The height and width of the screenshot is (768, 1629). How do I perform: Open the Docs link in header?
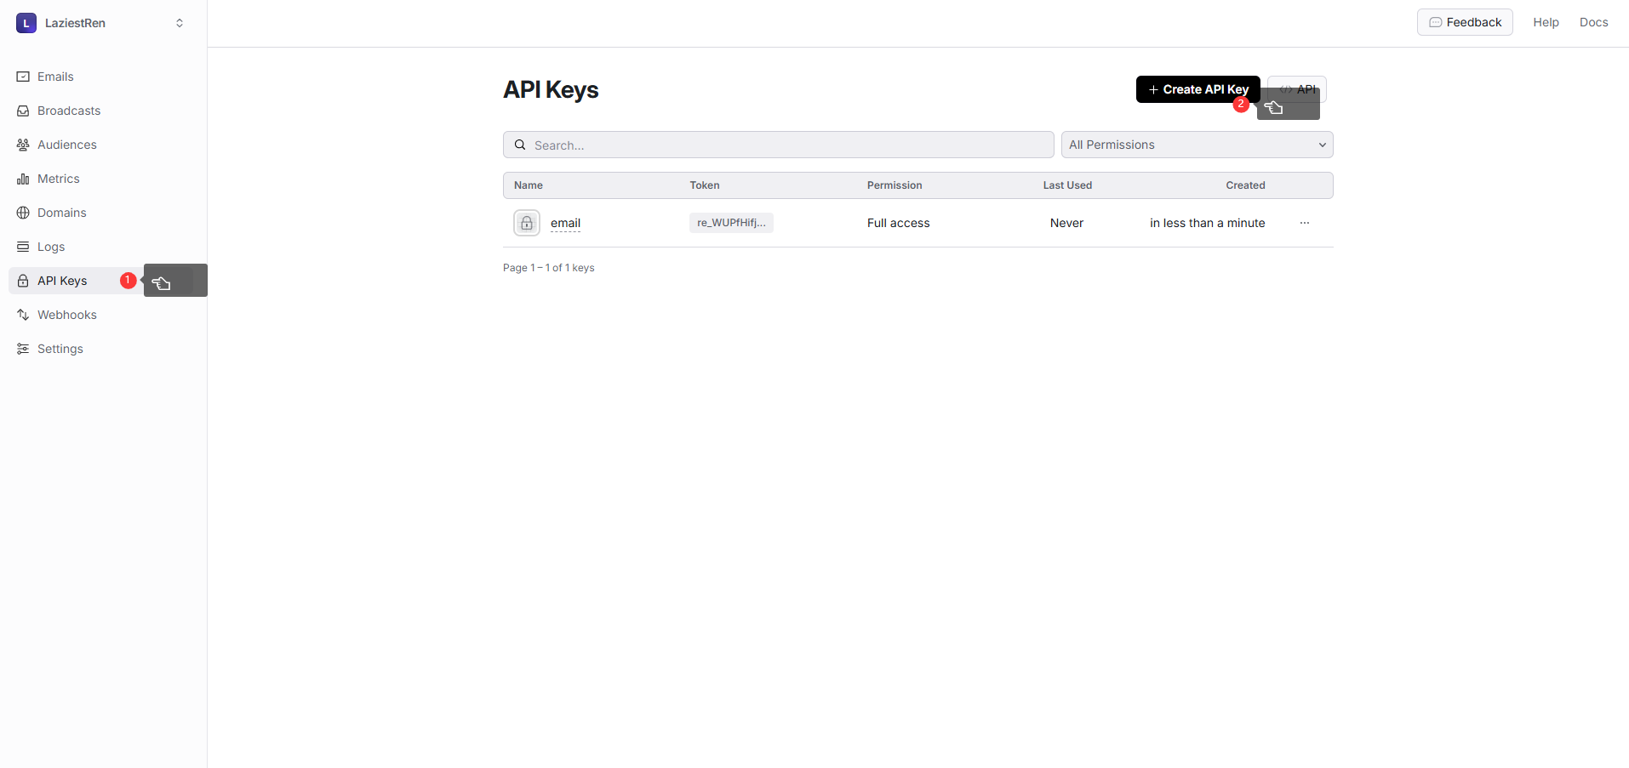pyautogui.click(x=1593, y=22)
